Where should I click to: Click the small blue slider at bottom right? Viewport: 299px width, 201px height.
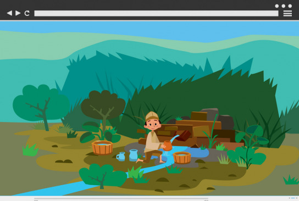pyautogui.click(x=293, y=198)
